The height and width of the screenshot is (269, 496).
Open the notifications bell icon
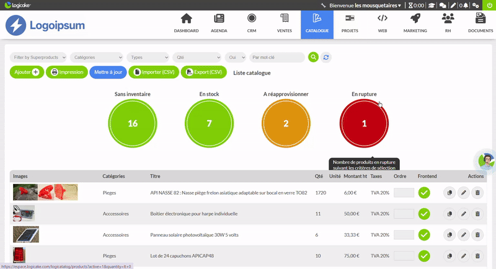464,5
